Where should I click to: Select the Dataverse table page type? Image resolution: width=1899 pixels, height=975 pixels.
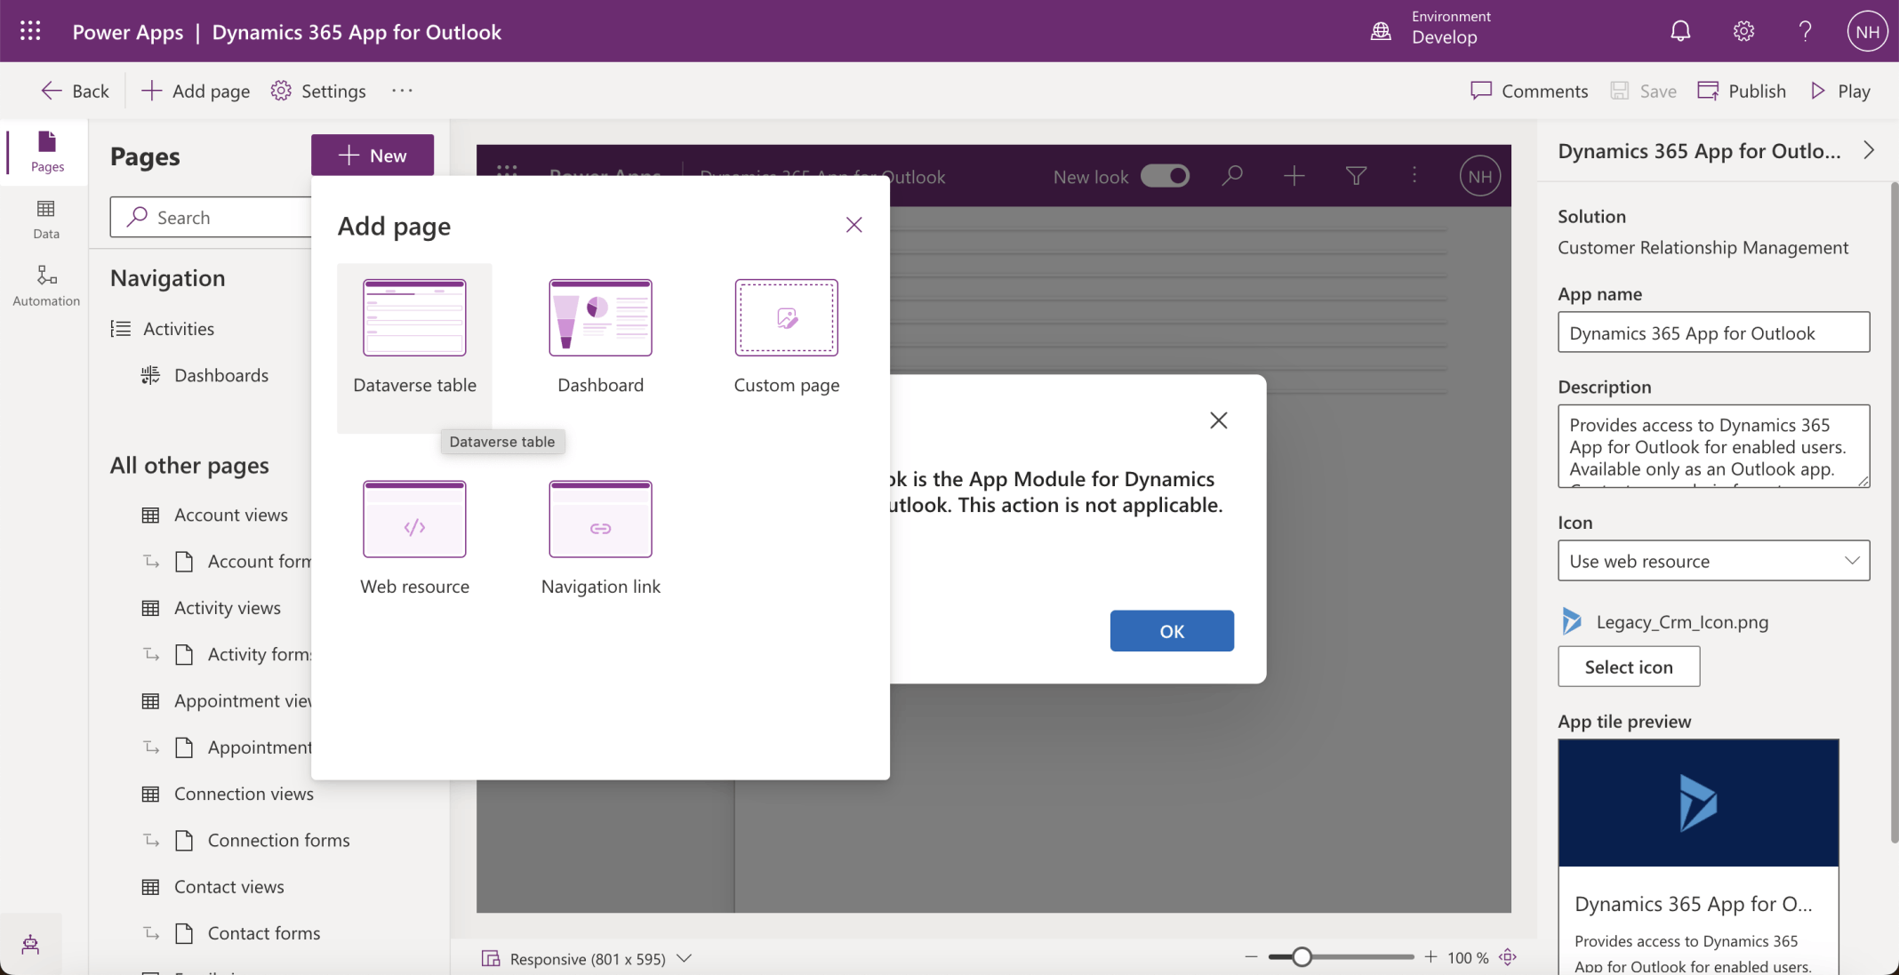(414, 318)
